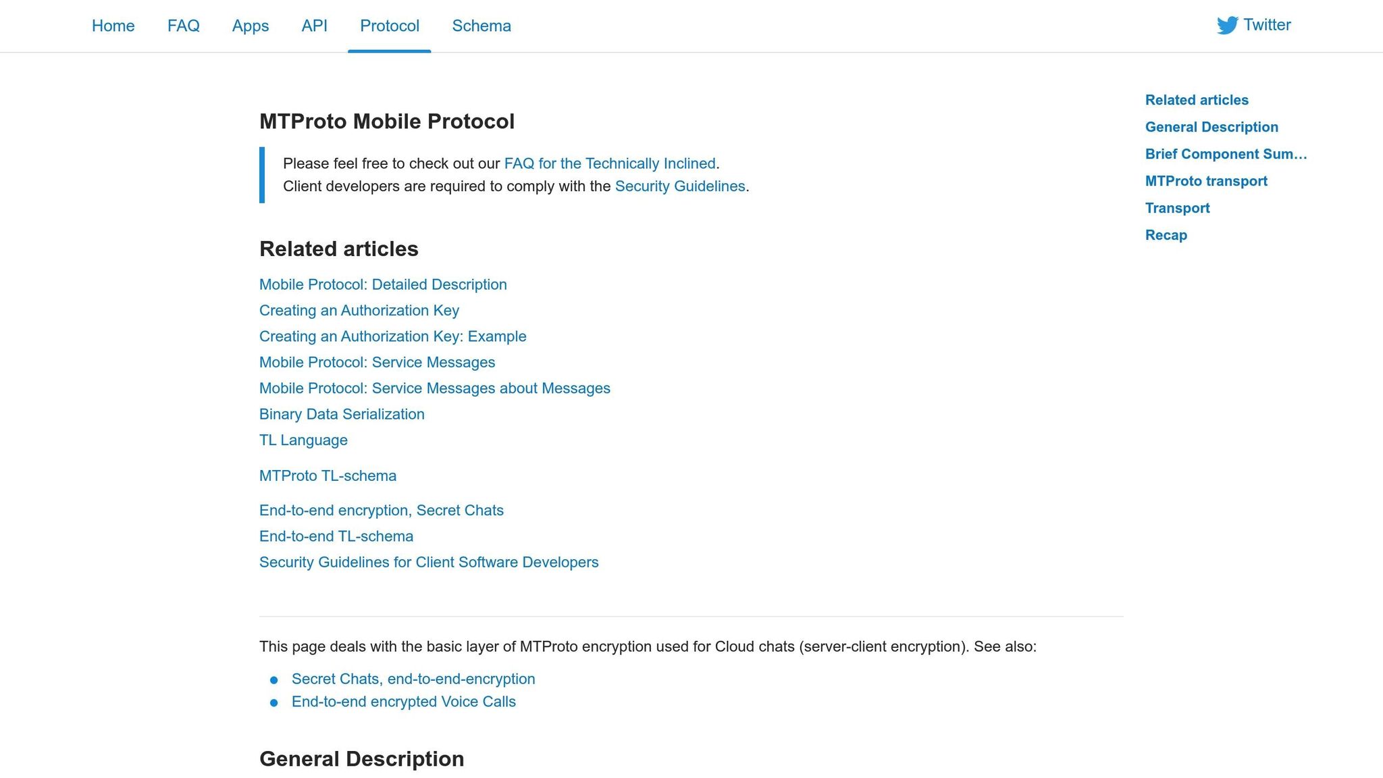Open the API documentation page
1383x778 pixels.
(x=314, y=26)
